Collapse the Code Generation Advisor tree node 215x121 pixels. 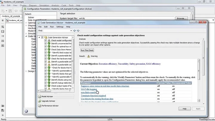(x=39, y=37)
